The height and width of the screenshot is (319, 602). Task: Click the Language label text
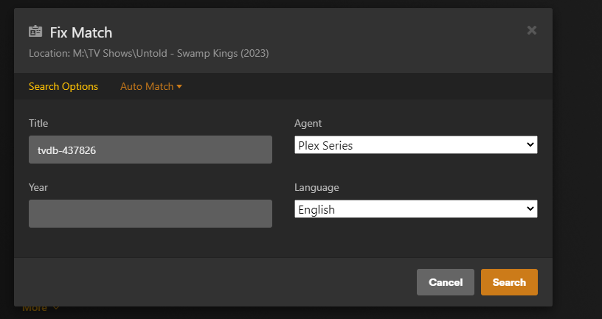tap(316, 187)
